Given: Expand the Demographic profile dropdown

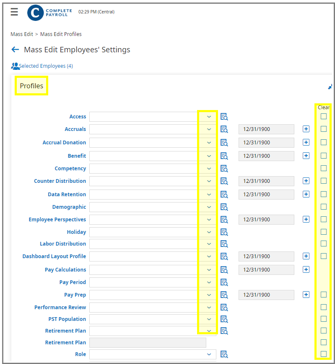Looking at the screenshot, I should 209,207.
